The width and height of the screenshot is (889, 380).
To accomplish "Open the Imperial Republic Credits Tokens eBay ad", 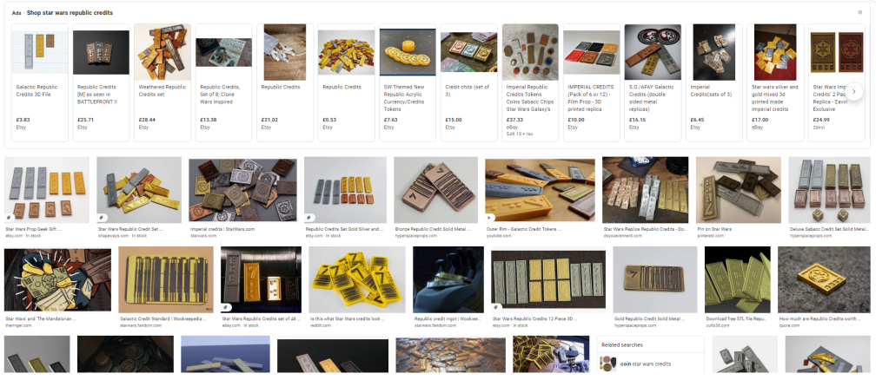I will point(530,82).
